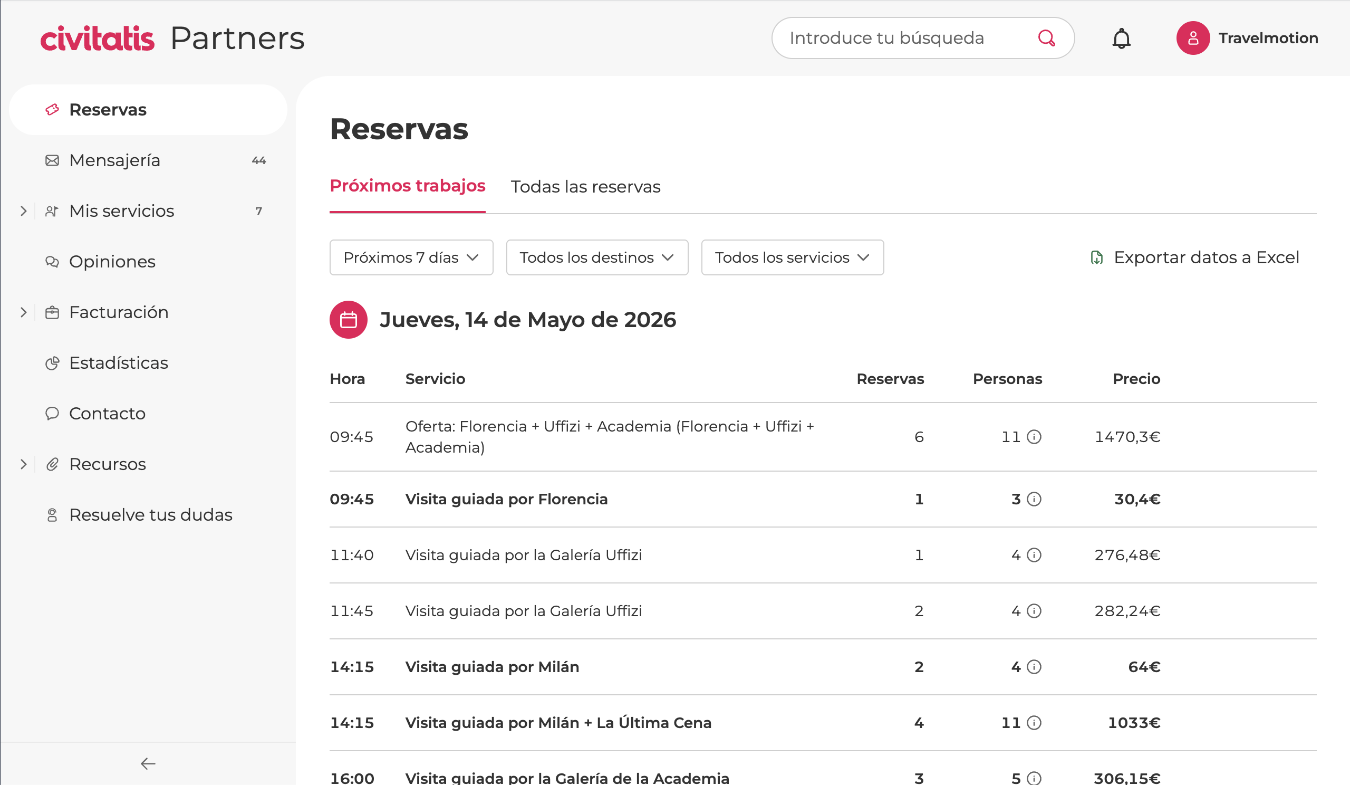Click the Reservas ticket icon in sidebar
1350x785 pixels.
52,110
